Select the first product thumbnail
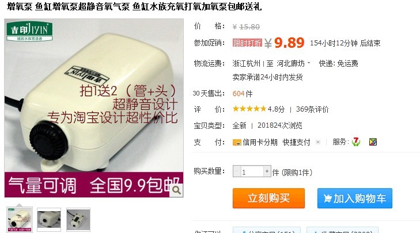420x233 pixels. point(19,219)
